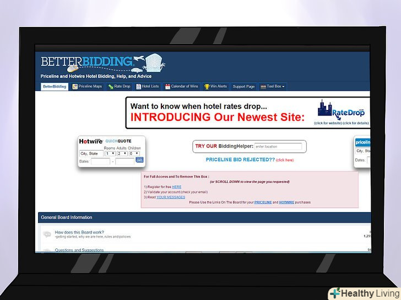The image size is (401, 300).
Task: Open the Hotwire Rooms dropdown
Action: [x=110, y=154]
